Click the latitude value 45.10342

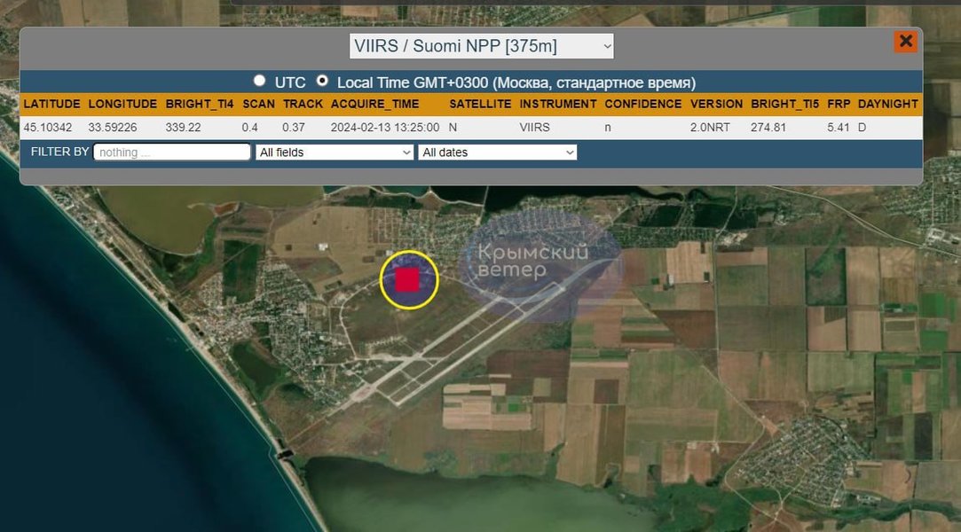pyautogui.click(x=48, y=128)
